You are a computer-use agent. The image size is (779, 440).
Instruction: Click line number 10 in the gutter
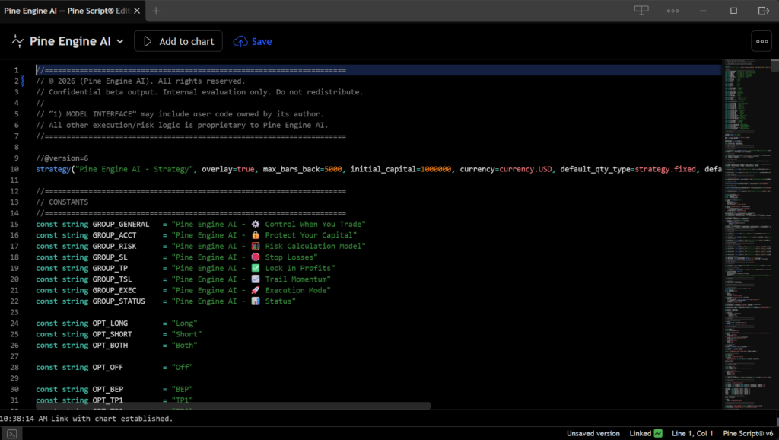[15, 169]
